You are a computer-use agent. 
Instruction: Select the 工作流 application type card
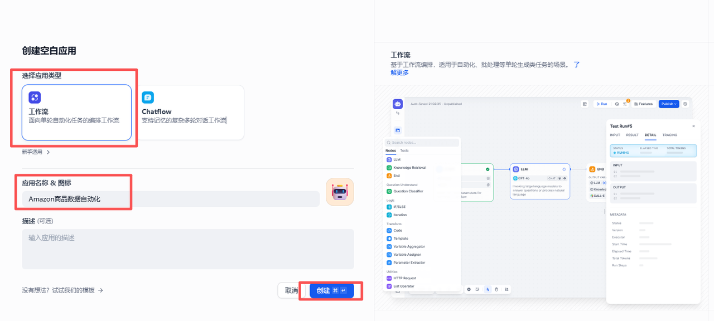coord(77,113)
